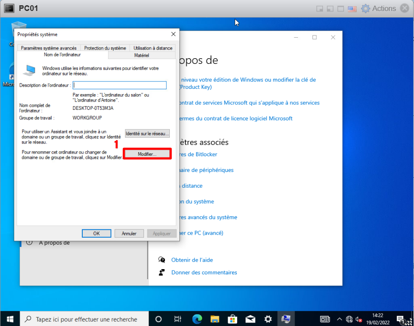Image resolution: width=414 pixels, height=326 pixels.
Task: Click Annuler to cancel changes
Action: click(x=129, y=234)
